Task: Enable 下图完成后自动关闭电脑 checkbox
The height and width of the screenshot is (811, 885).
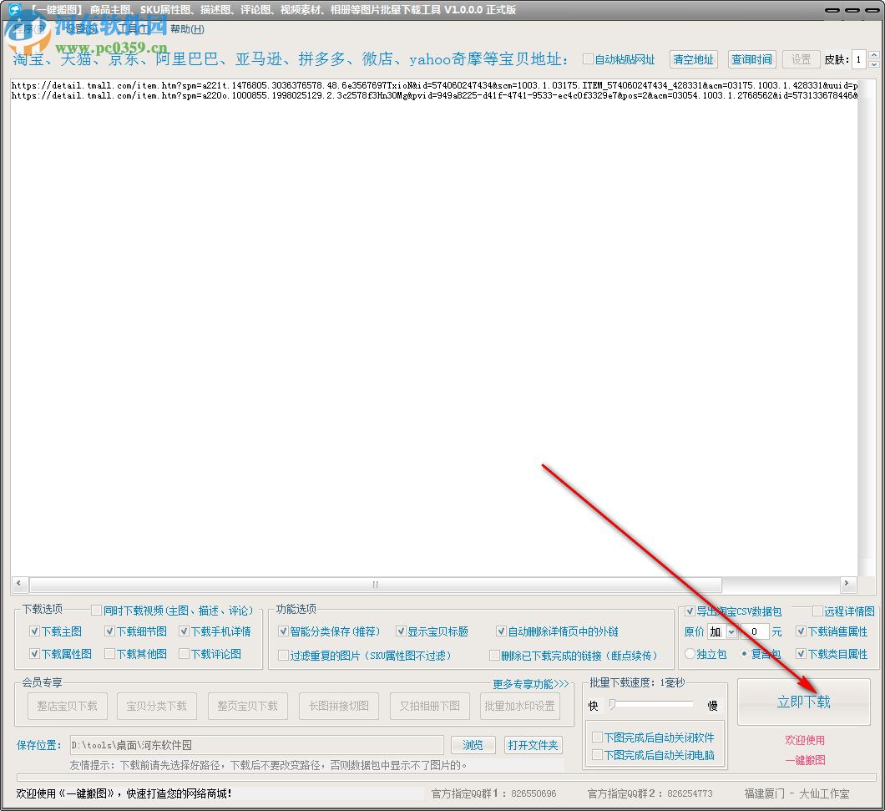Action: coord(597,755)
